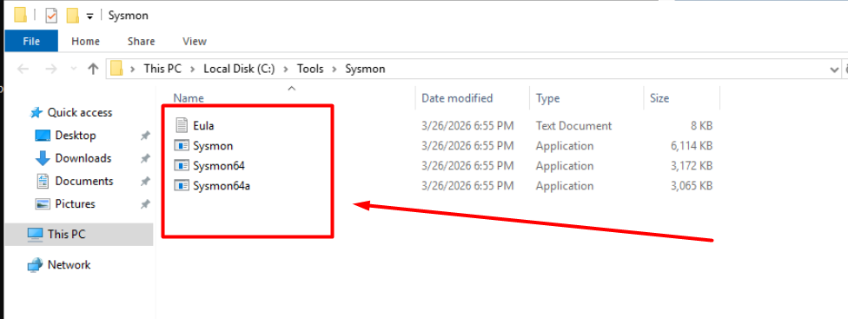Click This PC in the address breadcrumb

pyautogui.click(x=162, y=69)
